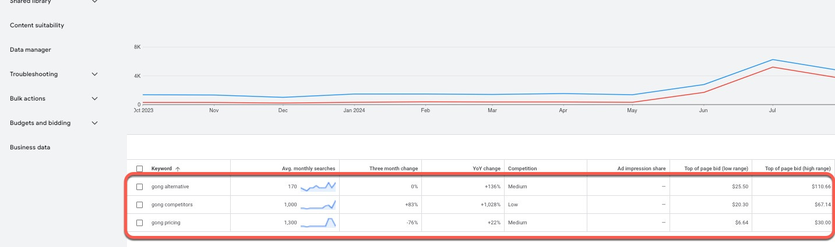Click the 1,300 monthly searches value
835x247 pixels.
click(290, 223)
